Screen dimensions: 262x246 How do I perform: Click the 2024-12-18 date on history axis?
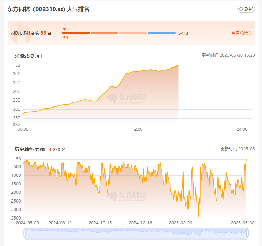point(140,223)
